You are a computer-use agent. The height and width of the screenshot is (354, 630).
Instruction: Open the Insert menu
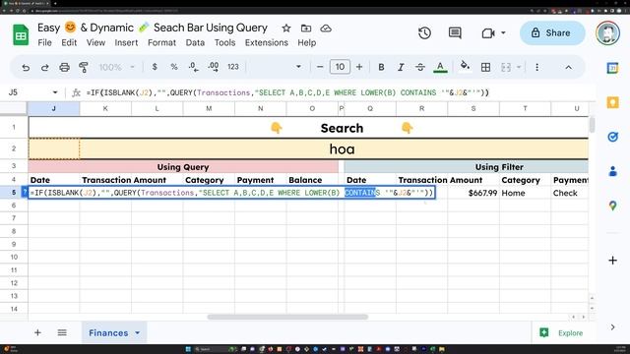pyautogui.click(x=126, y=42)
